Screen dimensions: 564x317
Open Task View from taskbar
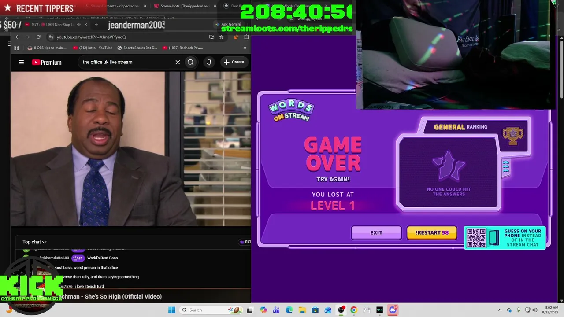[250, 310]
